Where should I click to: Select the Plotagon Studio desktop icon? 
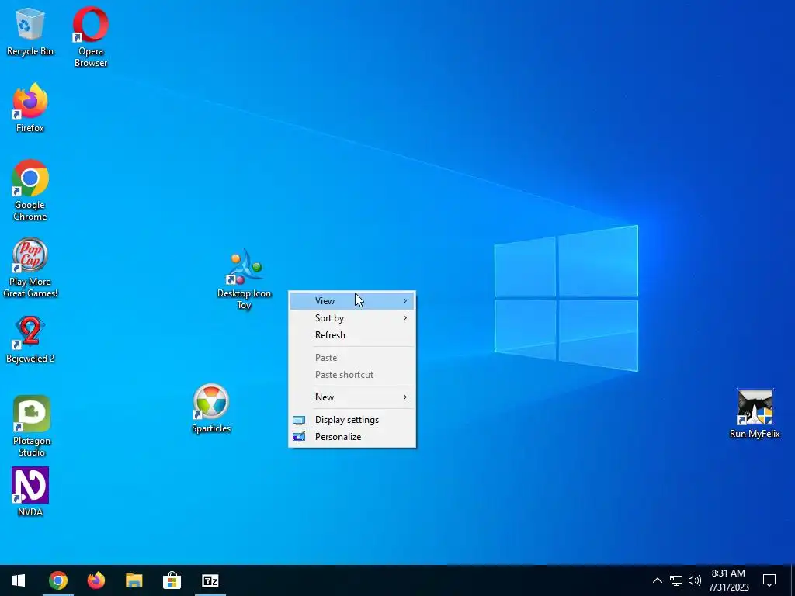[x=31, y=426]
